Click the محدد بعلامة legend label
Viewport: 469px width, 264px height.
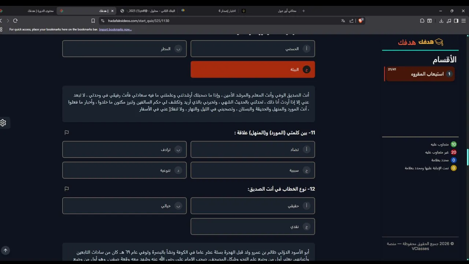click(x=440, y=160)
